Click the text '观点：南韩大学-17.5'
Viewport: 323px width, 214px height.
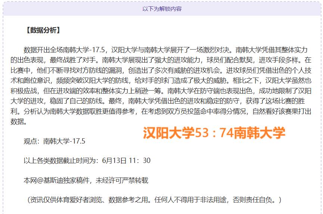[x=55, y=141]
